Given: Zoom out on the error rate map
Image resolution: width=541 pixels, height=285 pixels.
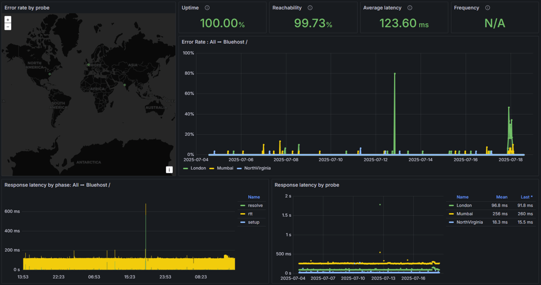Looking at the screenshot, I should [x=7, y=26].
